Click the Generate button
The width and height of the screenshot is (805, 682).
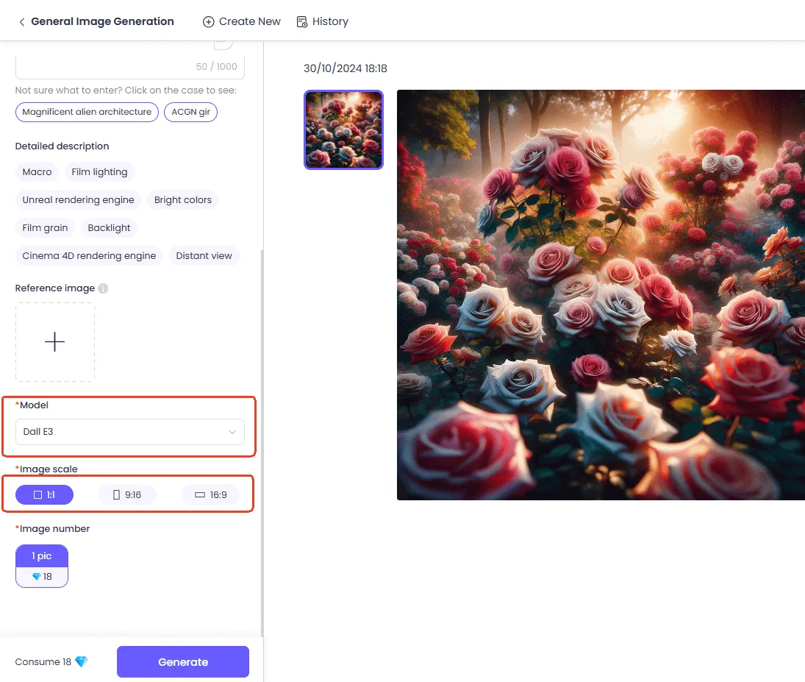tap(183, 662)
